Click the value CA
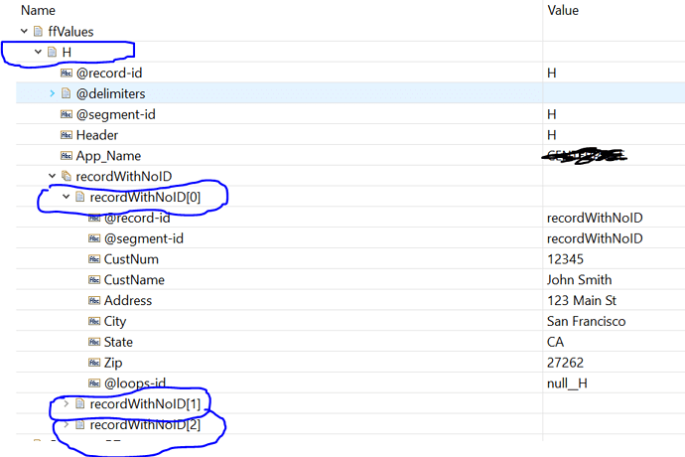This screenshot has width=685, height=457. 555,342
